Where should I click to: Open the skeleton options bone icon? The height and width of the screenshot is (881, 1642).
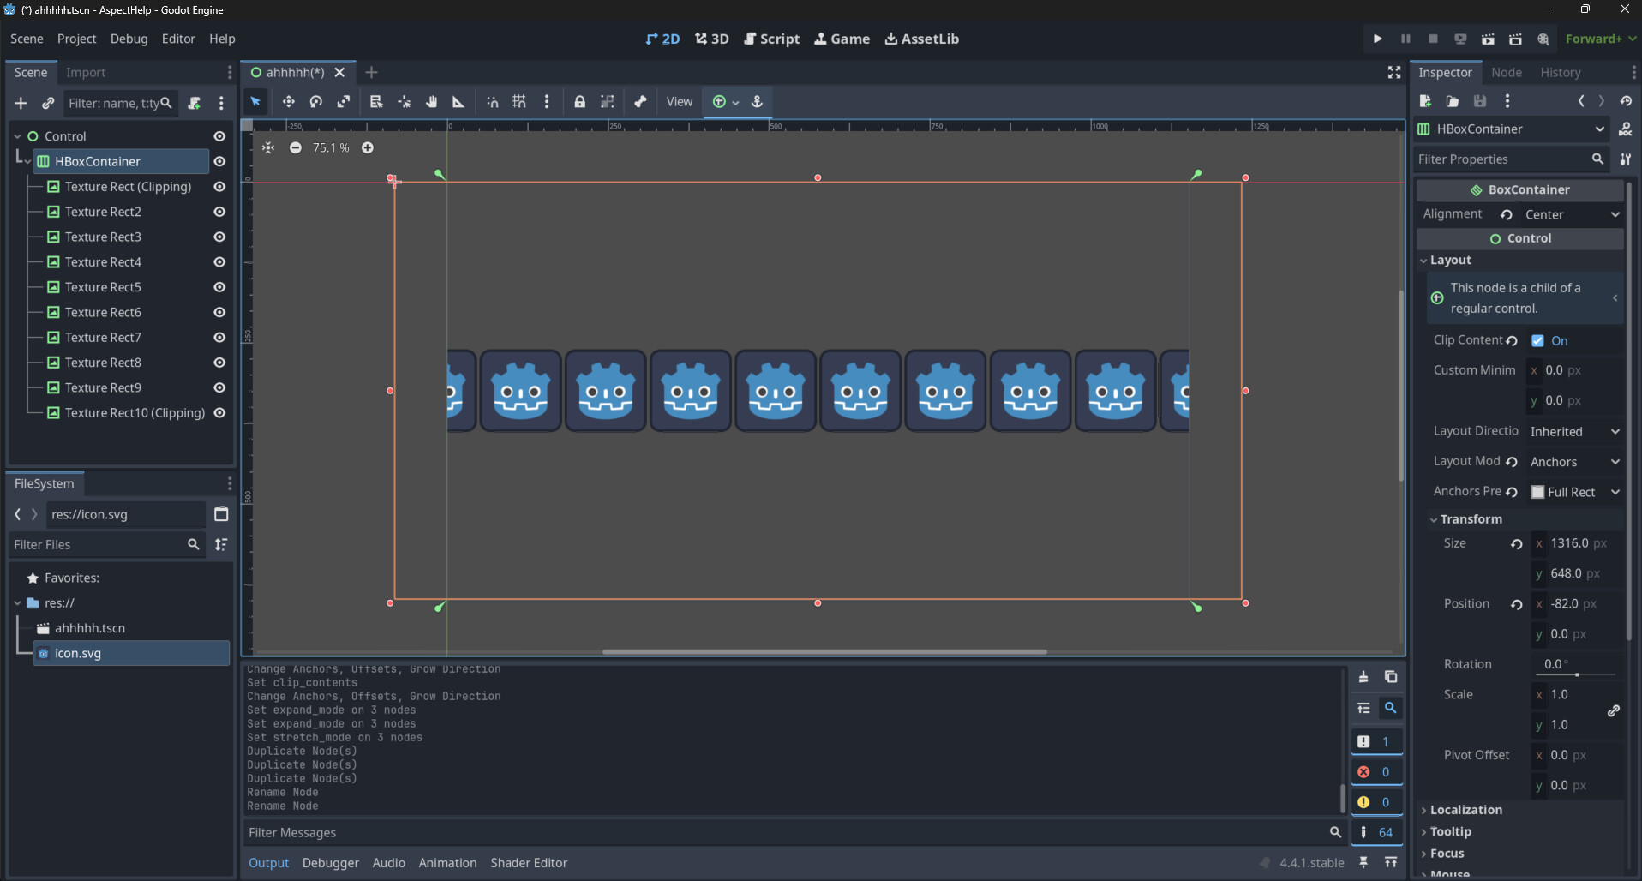coord(640,102)
